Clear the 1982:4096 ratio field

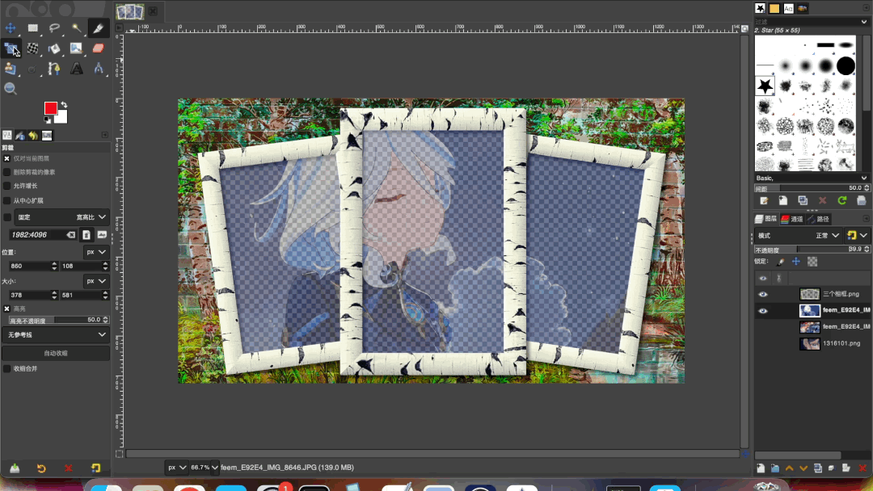(x=70, y=235)
